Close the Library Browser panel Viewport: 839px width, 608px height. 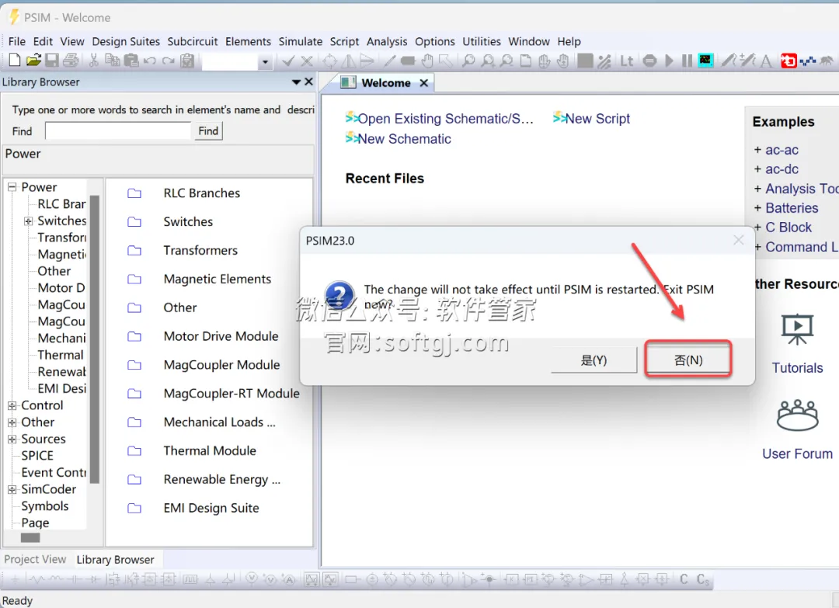point(308,82)
